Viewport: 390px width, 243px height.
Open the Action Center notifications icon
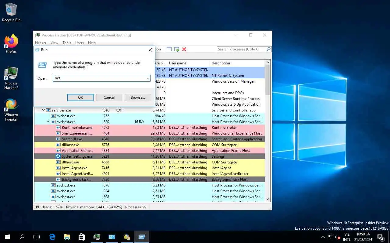tap(381, 237)
